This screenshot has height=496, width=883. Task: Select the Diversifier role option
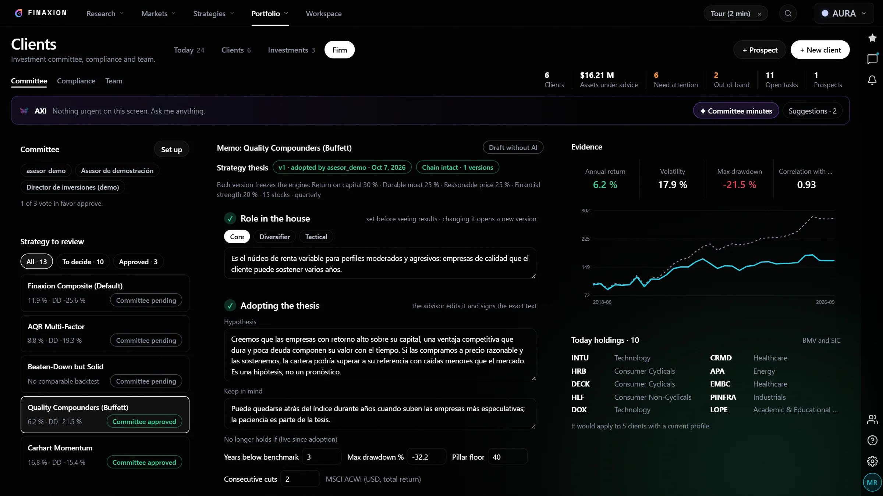coord(274,237)
